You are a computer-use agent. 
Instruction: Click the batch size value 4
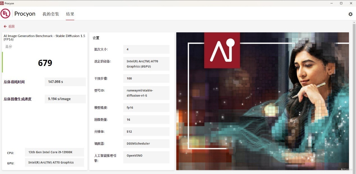point(146,49)
